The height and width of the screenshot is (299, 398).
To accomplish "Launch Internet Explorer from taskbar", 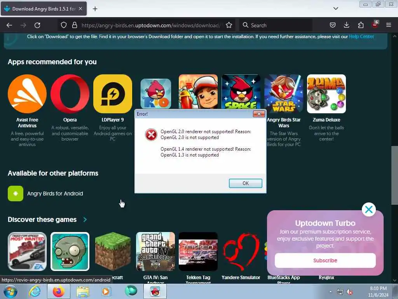I will click(x=34, y=292).
